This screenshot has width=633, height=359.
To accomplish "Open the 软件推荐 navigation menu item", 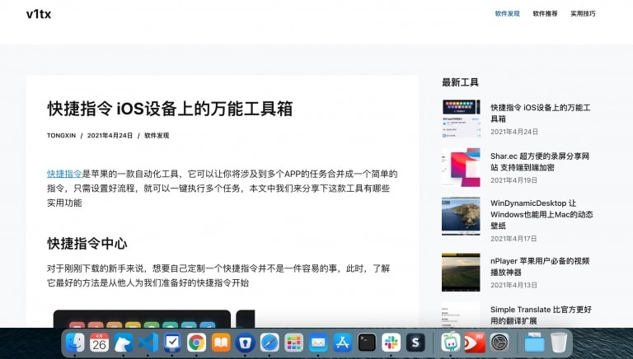I will click(545, 14).
